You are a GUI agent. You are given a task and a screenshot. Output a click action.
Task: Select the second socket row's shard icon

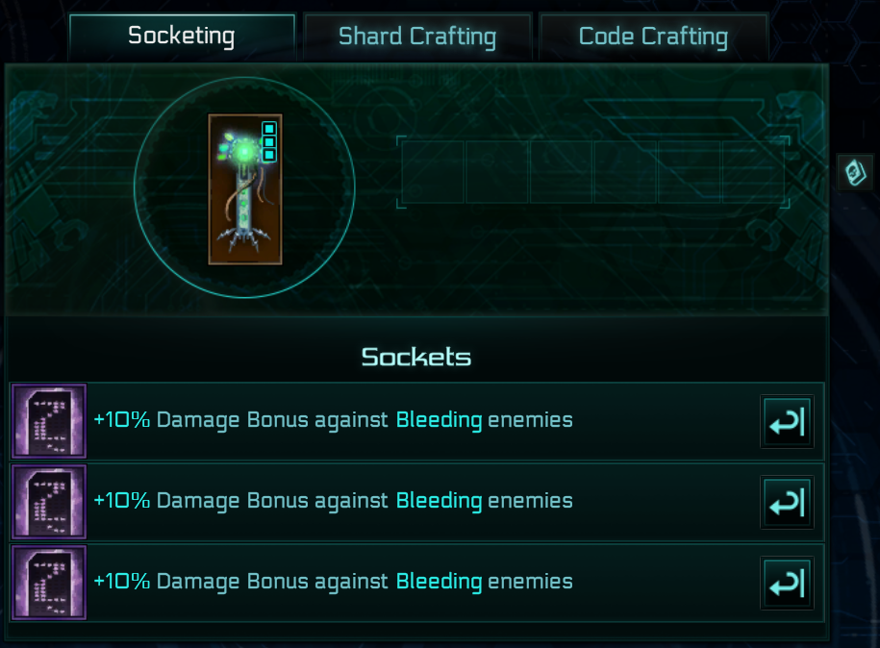49,502
